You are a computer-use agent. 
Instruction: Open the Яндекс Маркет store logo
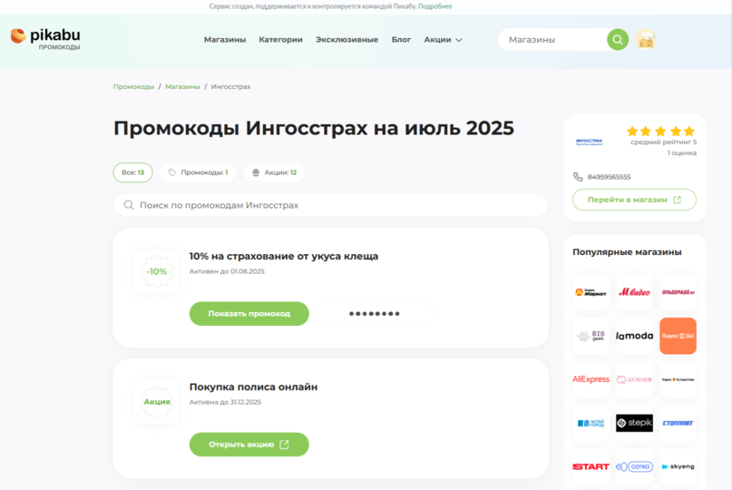click(590, 292)
